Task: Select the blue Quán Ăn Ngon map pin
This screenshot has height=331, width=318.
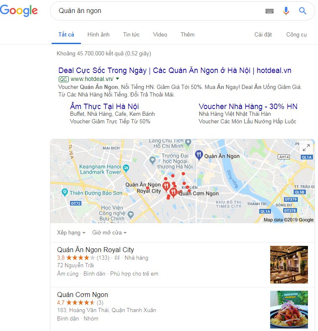Action: (x=199, y=155)
